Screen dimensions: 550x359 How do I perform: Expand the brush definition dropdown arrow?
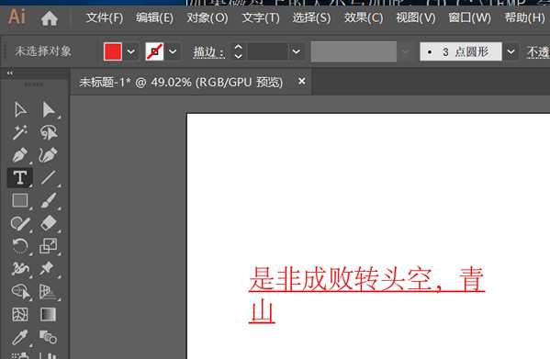[511, 52]
